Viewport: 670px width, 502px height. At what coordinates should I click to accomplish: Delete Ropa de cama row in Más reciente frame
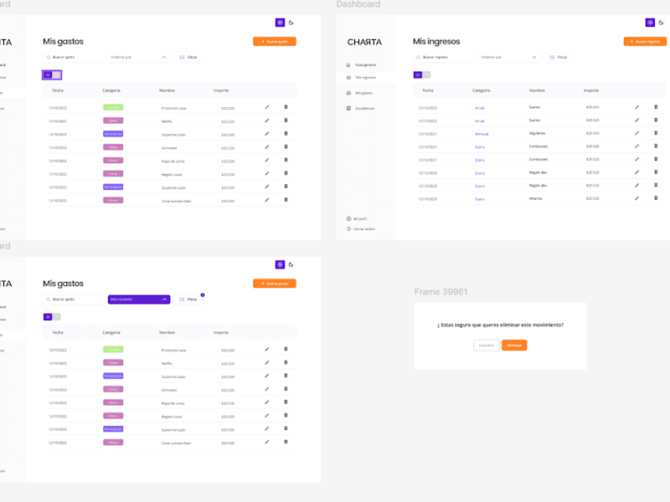tap(286, 402)
